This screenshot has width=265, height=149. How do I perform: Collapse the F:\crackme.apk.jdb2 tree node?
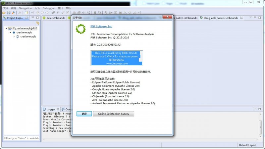pyautogui.click(x=6, y=28)
